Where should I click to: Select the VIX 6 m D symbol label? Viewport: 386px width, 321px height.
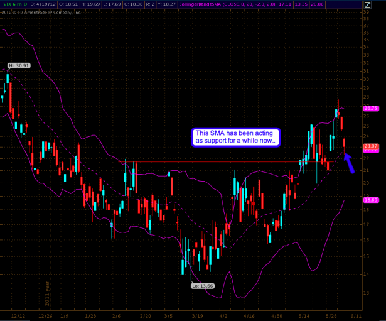coord(14,6)
